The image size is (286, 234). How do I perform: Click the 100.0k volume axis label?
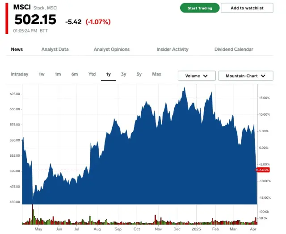click(x=264, y=212)
